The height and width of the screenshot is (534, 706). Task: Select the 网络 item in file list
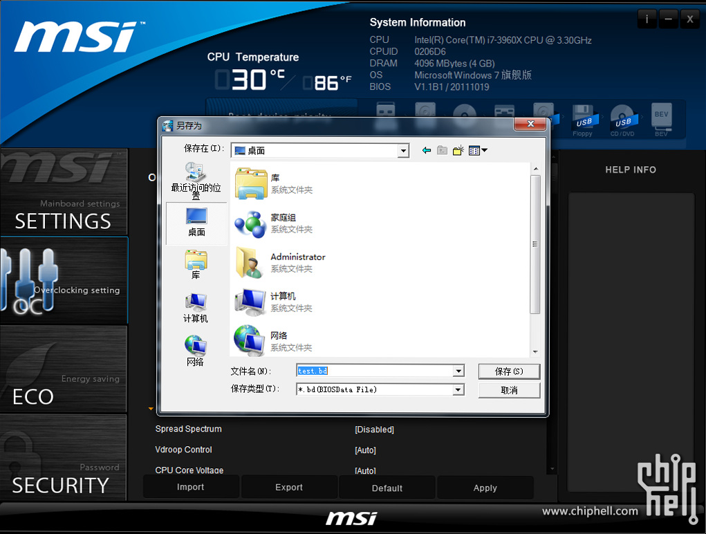coord(273,341)
